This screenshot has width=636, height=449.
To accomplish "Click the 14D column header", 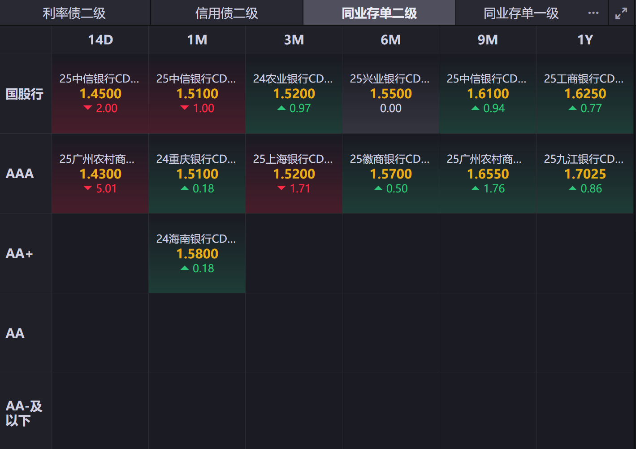I will click(100, 40).
